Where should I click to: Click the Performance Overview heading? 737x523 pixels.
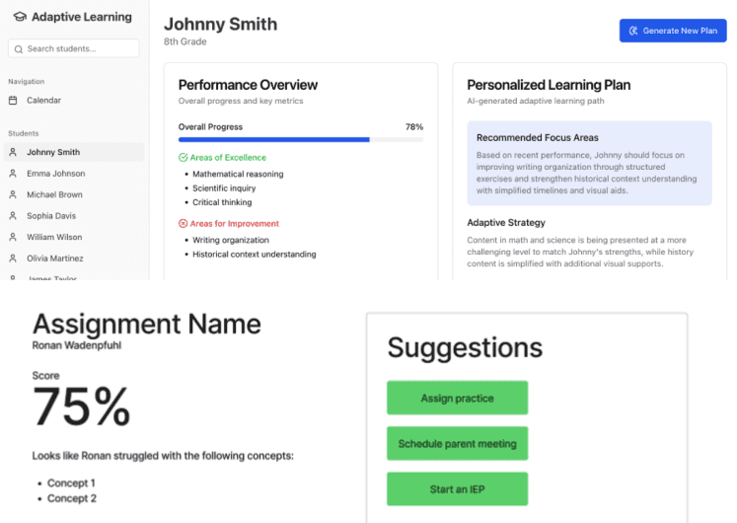pos(248,85)
